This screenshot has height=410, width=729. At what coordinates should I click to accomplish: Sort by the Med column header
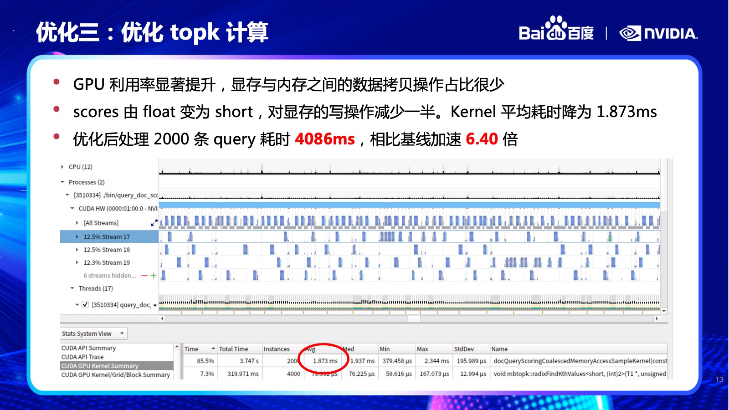click(x=360, y=349)
